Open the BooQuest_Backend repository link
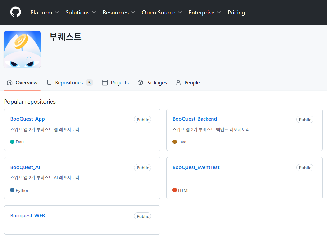This screenshot has width=327, height=239. point(195,119)
